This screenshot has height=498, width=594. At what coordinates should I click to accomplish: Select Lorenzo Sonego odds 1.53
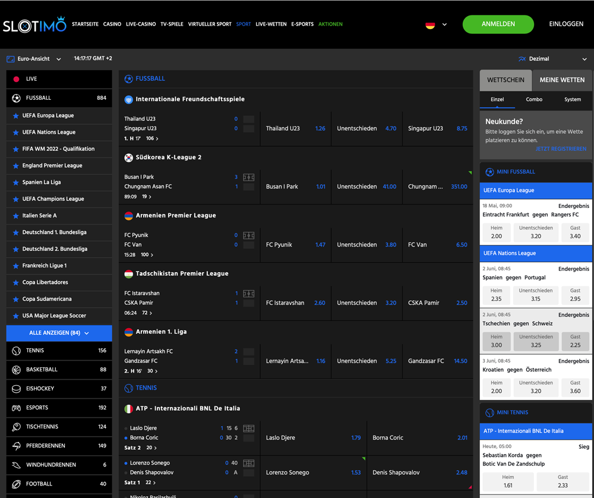[x=313, y=472]
